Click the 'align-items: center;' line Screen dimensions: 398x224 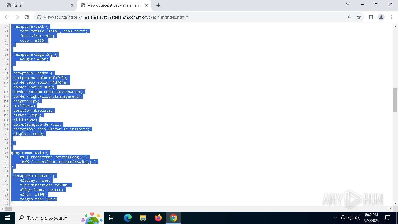[x=42, y=190]
